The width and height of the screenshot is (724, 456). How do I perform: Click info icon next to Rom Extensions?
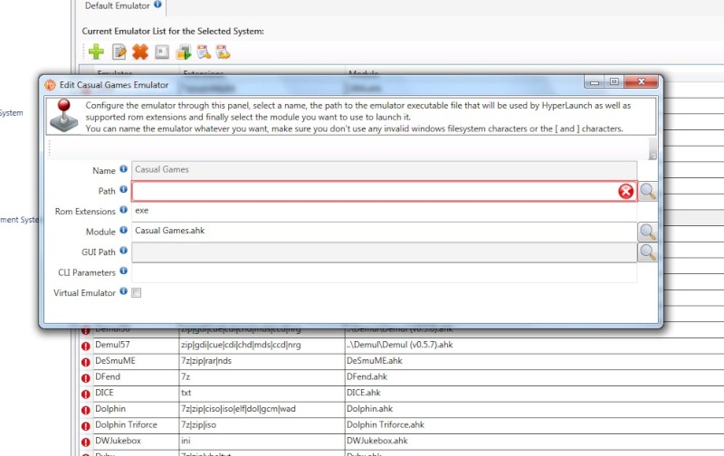coord(123,210)
